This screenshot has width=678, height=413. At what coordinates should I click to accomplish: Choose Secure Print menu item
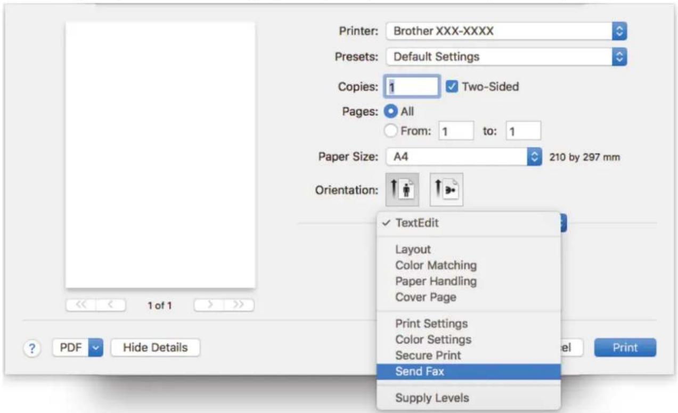469,356
